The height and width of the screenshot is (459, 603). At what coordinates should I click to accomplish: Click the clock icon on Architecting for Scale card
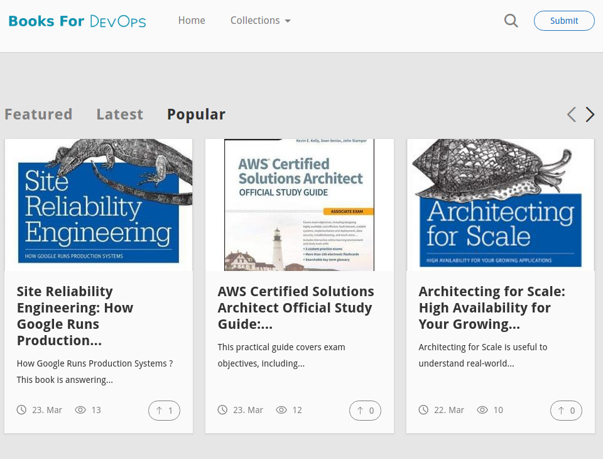pyautogui.click(x=423, y=409)
